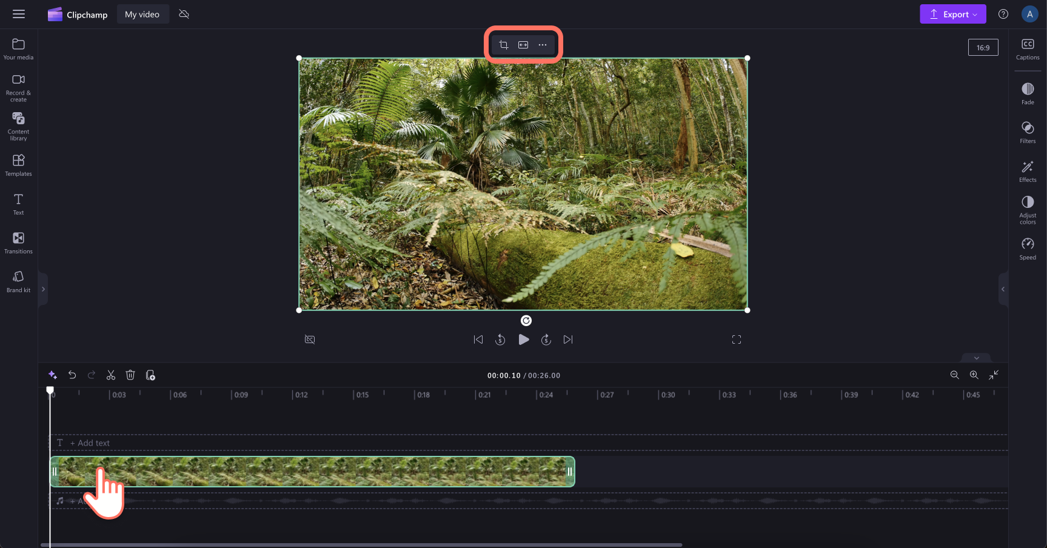Zoom in on the timeline

(x=974, y=375)
